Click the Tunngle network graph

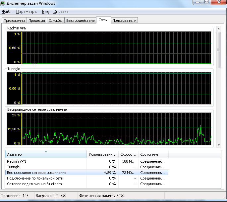pyautogui.click(x=109, y=88)
